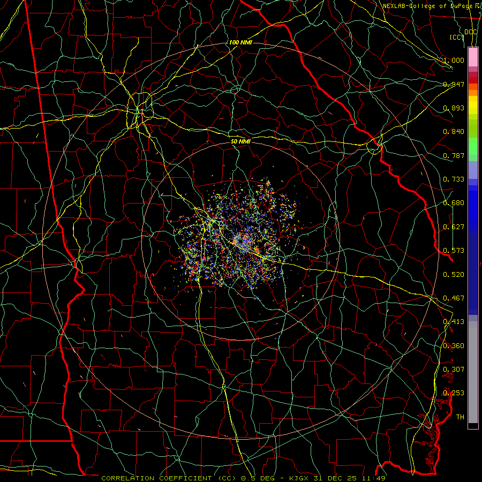Click the '[CC]' legend unit label
Screen dimensions: 482x482
457,37
